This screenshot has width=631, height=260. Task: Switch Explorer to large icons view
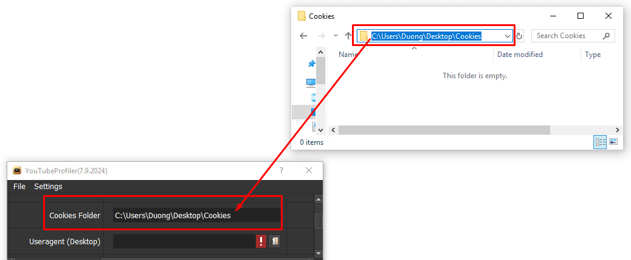click(613, 142)
